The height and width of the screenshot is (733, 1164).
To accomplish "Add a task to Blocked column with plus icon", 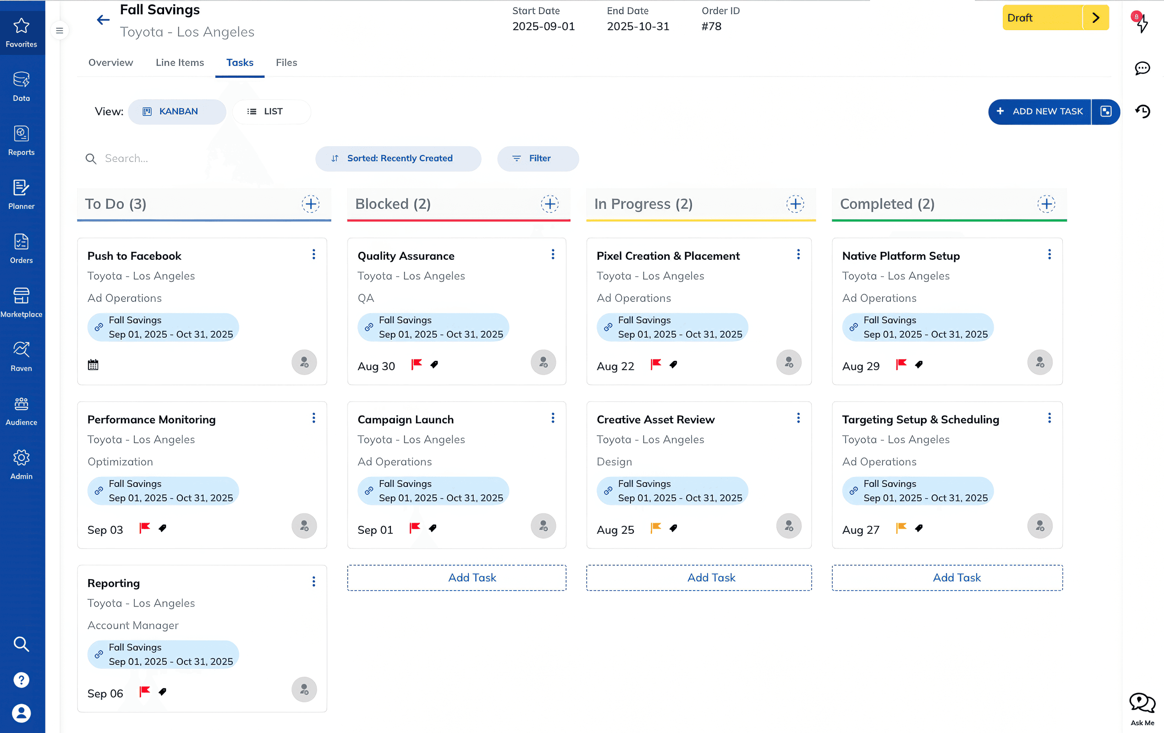I will point(549,204).
